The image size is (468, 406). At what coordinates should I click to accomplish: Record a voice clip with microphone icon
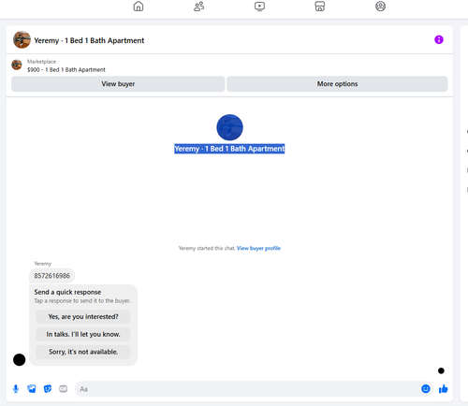click(16, 389)
